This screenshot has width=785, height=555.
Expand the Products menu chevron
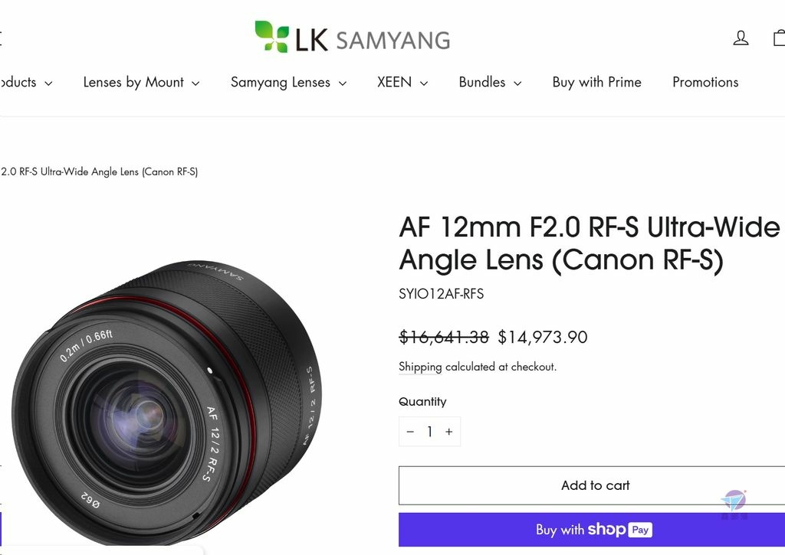pos(48,83)
